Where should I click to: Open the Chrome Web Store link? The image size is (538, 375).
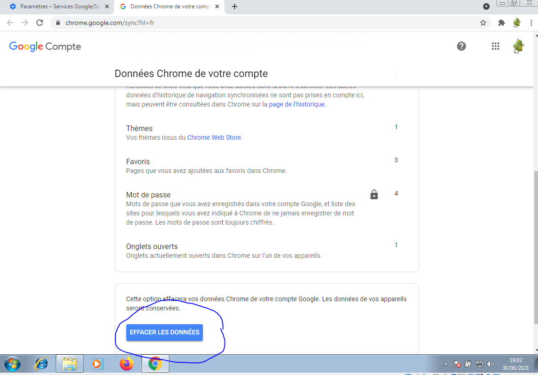[214, 138]
